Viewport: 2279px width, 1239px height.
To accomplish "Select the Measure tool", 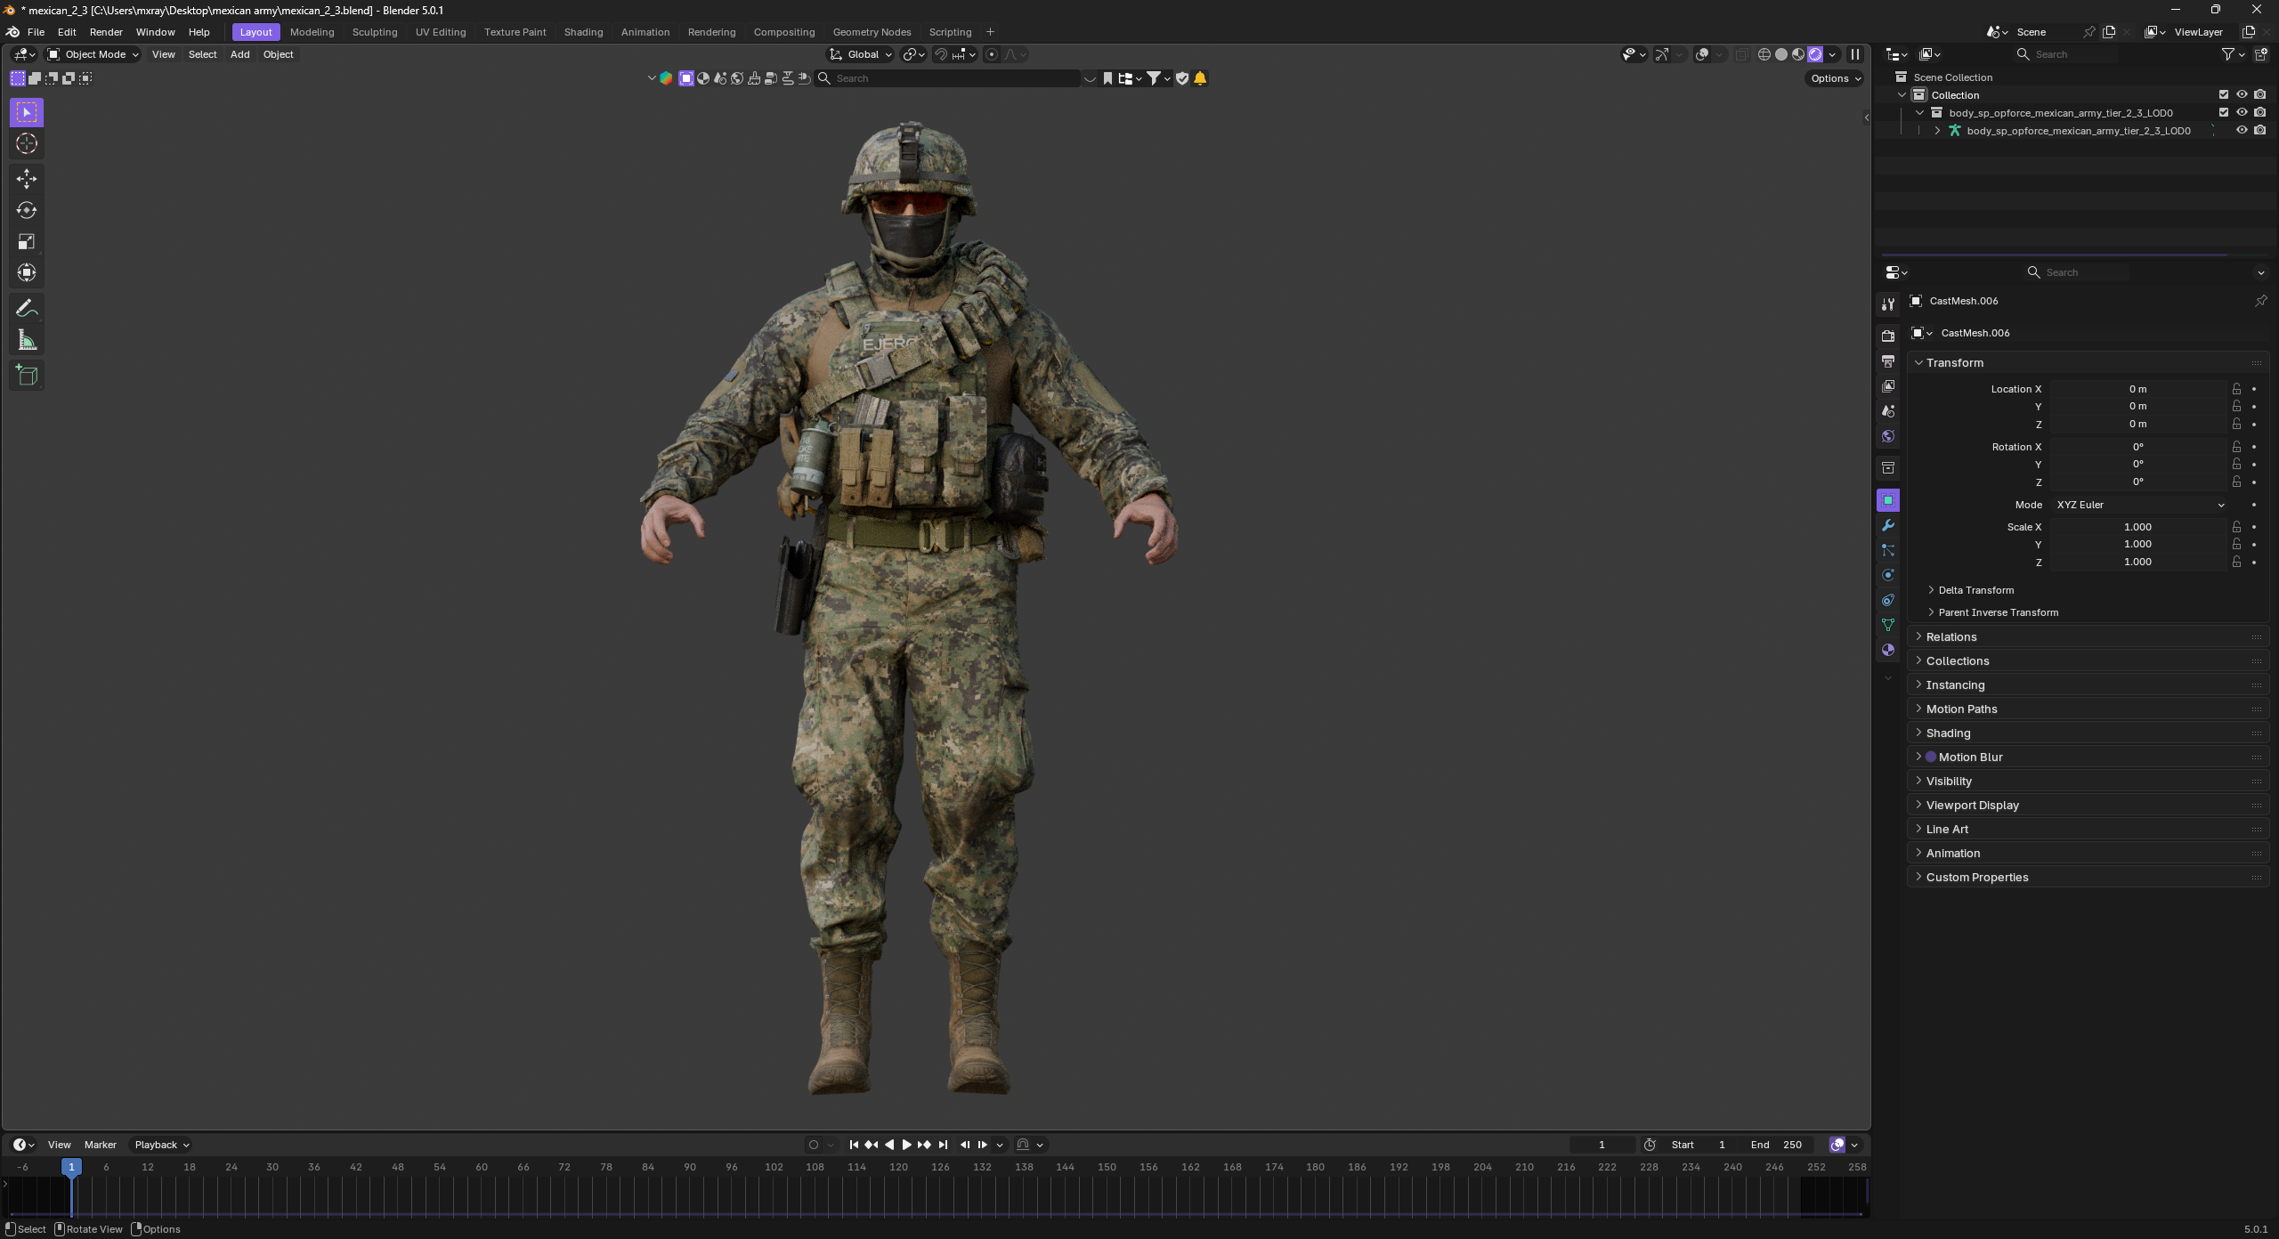I will coord(27,340).
